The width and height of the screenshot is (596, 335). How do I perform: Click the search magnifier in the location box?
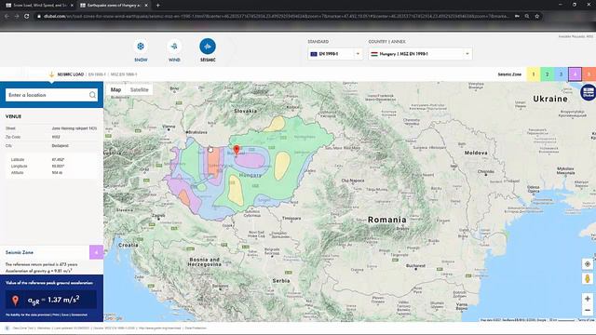coord(92,95)
